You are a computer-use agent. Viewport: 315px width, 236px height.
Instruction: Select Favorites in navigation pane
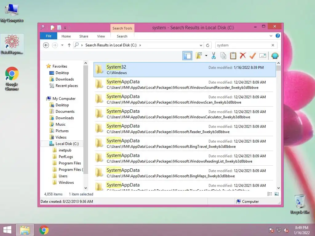[x=60, y=66]
